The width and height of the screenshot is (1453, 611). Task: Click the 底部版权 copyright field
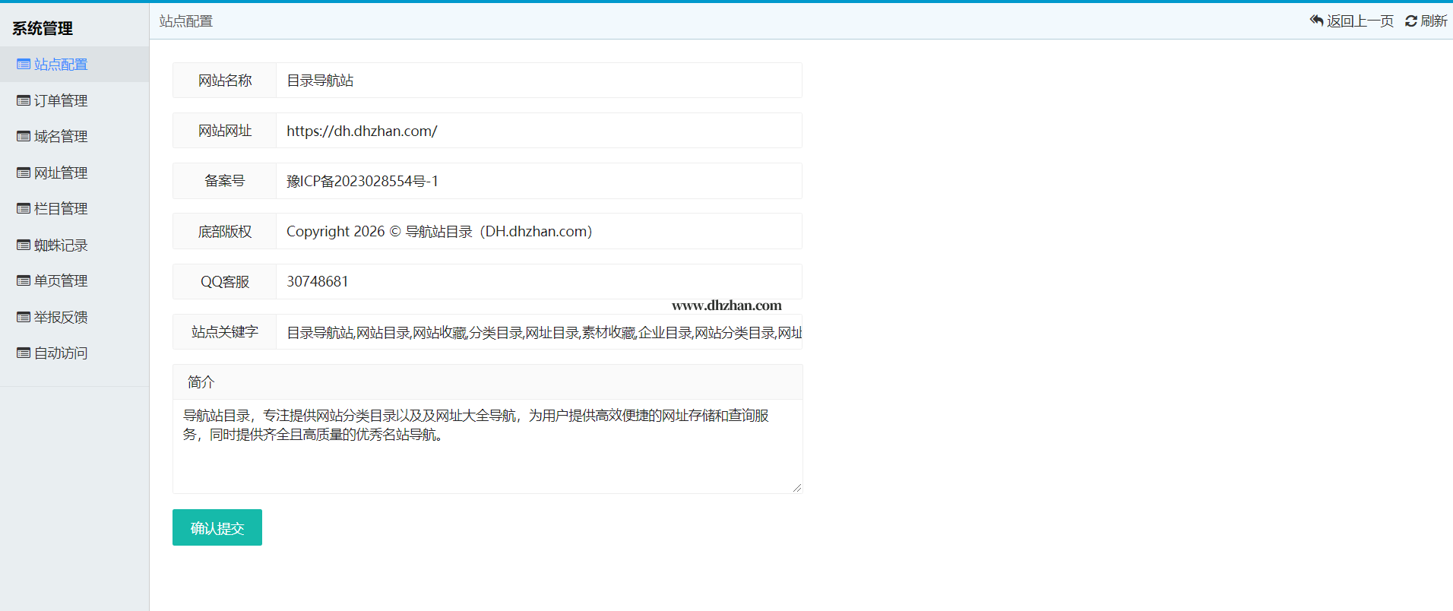click(x=538, y=231)
